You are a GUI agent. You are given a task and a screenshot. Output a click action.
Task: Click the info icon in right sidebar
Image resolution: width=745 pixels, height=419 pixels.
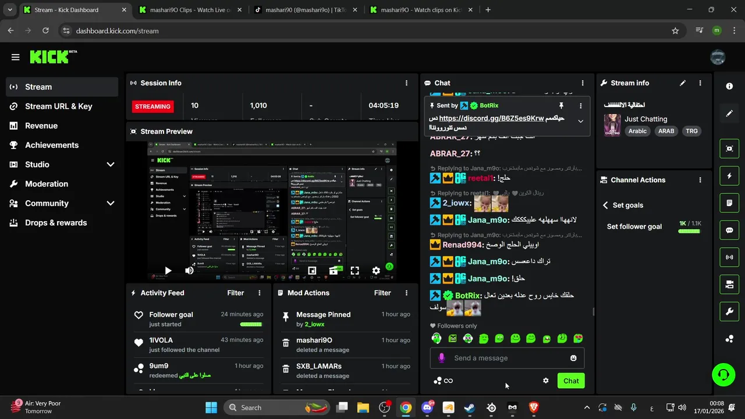[x=729, y=86]
